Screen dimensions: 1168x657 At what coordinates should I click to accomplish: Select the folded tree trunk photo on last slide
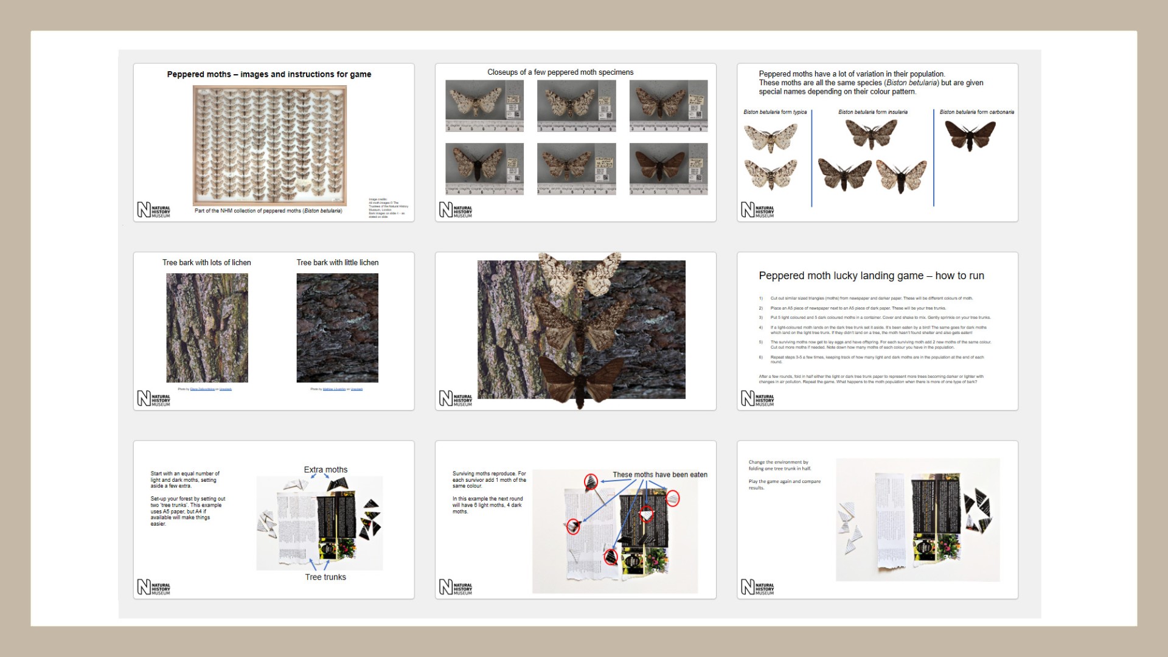tap(917, 520)
